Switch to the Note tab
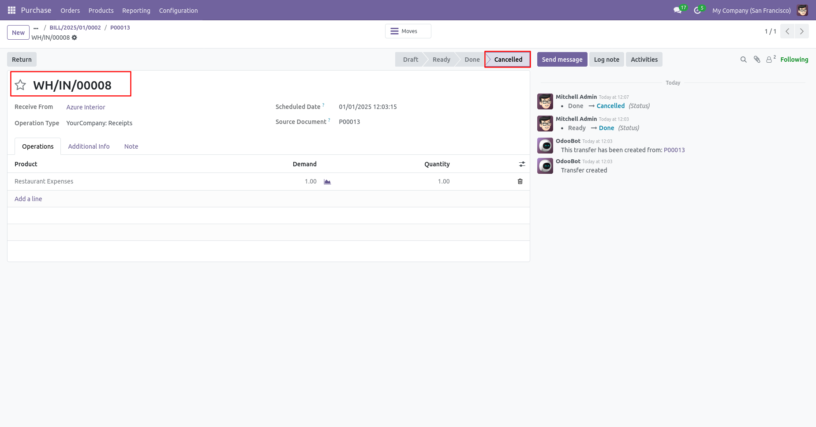The width and height of the screenshot is (816, 427). (131, 146)
